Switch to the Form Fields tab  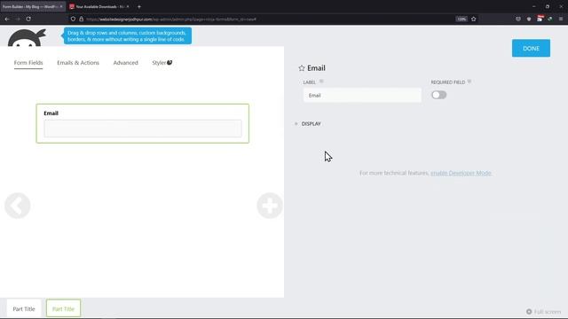tap(28, 63)
